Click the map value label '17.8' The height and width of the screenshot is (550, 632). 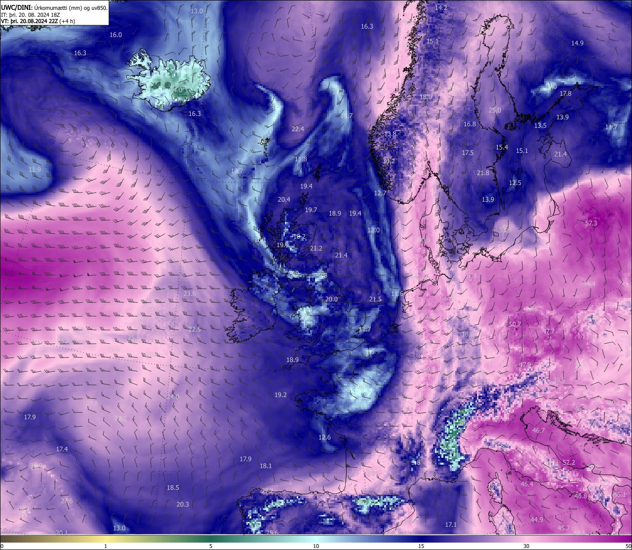coord(565,94)
